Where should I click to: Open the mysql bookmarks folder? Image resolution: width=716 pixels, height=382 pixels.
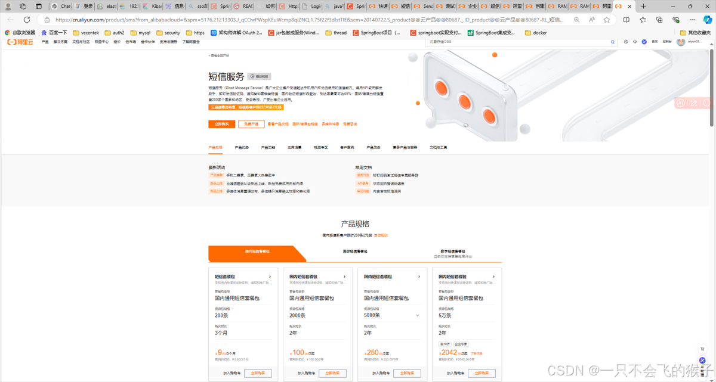click(140, 33)
